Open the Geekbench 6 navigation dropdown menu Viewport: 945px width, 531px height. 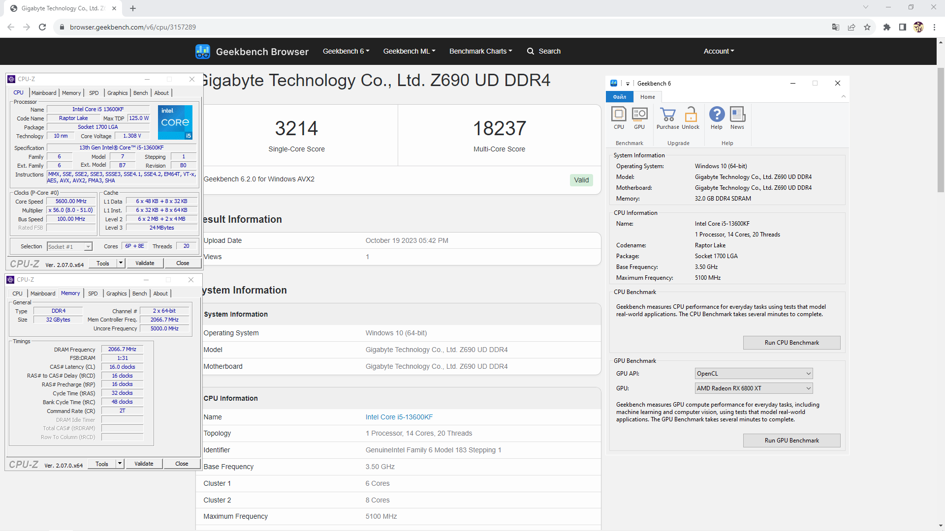(x=346, y=51)
